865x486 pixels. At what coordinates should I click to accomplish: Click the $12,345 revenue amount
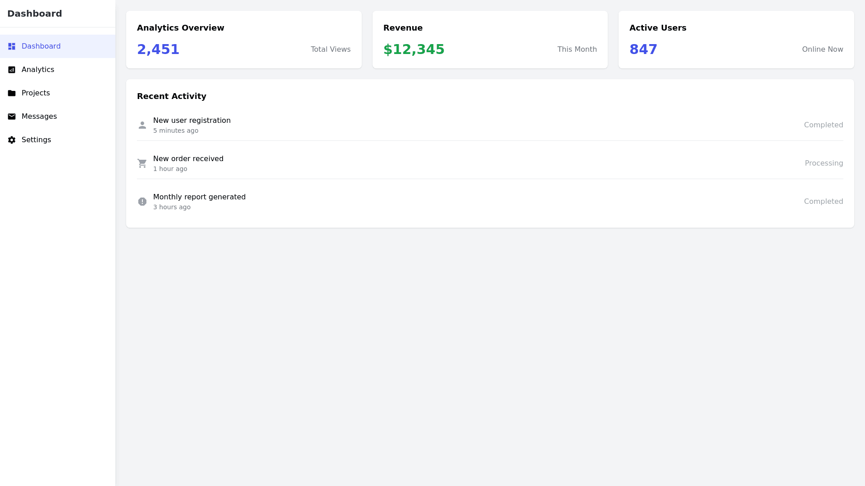[414, 49]
